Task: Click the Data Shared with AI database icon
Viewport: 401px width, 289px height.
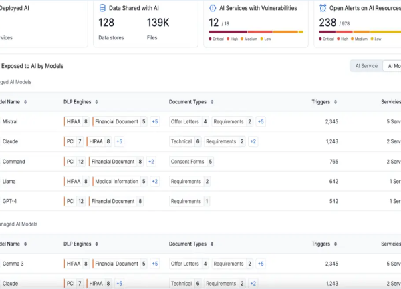Action: 102,8
